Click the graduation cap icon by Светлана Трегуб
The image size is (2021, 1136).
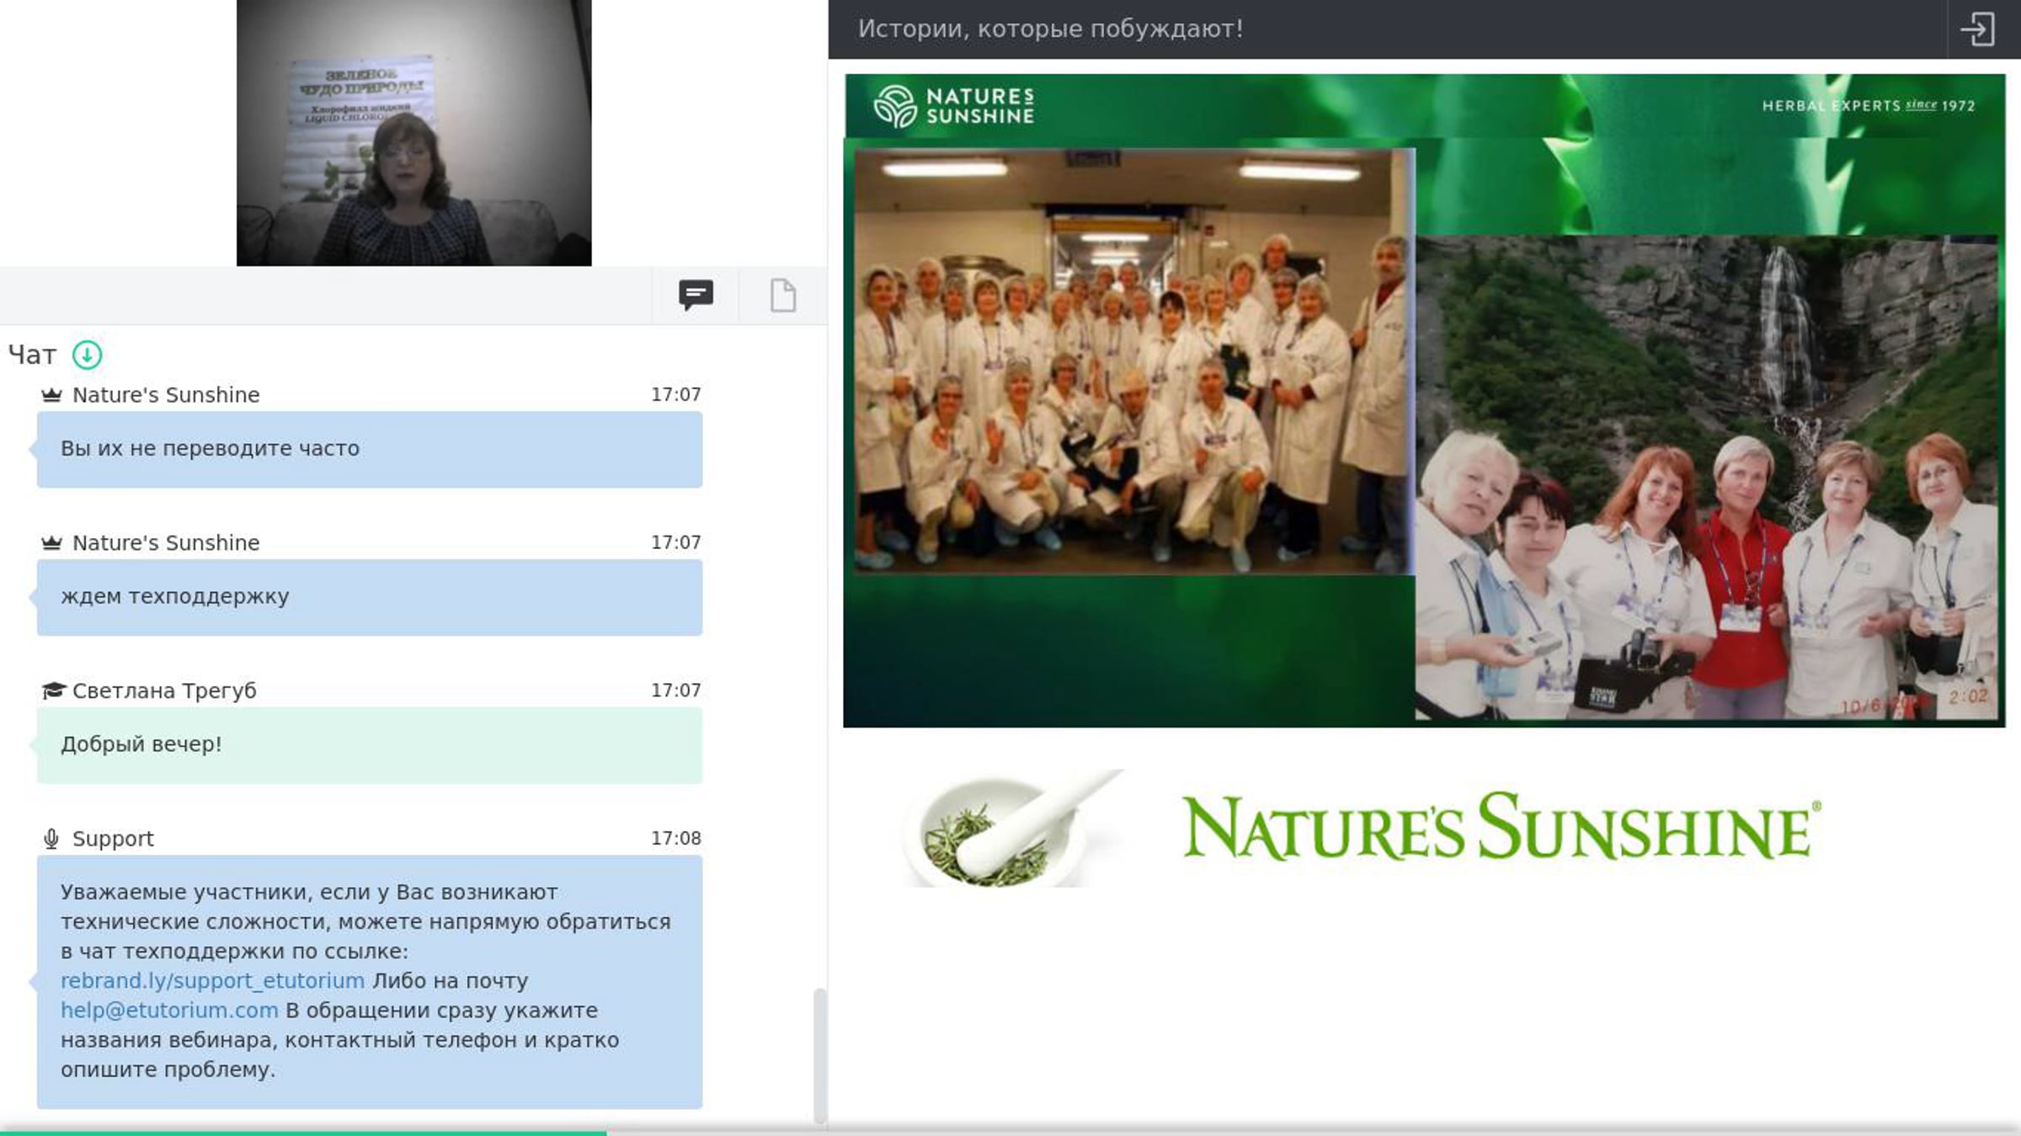53,691
